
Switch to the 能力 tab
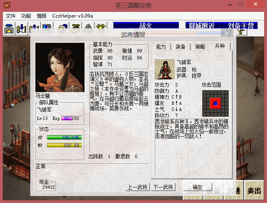pyautogui.click(x=161, y=47)
